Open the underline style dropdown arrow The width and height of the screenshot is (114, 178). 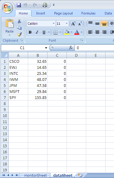(49, 32)
